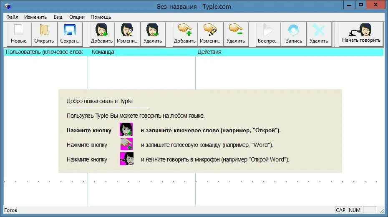Click the microphone face icon in the welcome panel

[x=127, y=159]
